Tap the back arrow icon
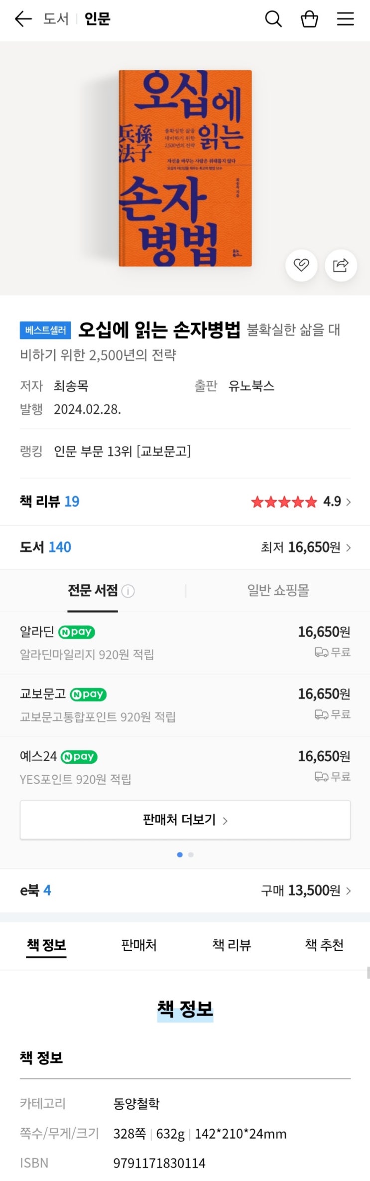Viewport: 370px width, 1181px height. (x=23, y=19)
